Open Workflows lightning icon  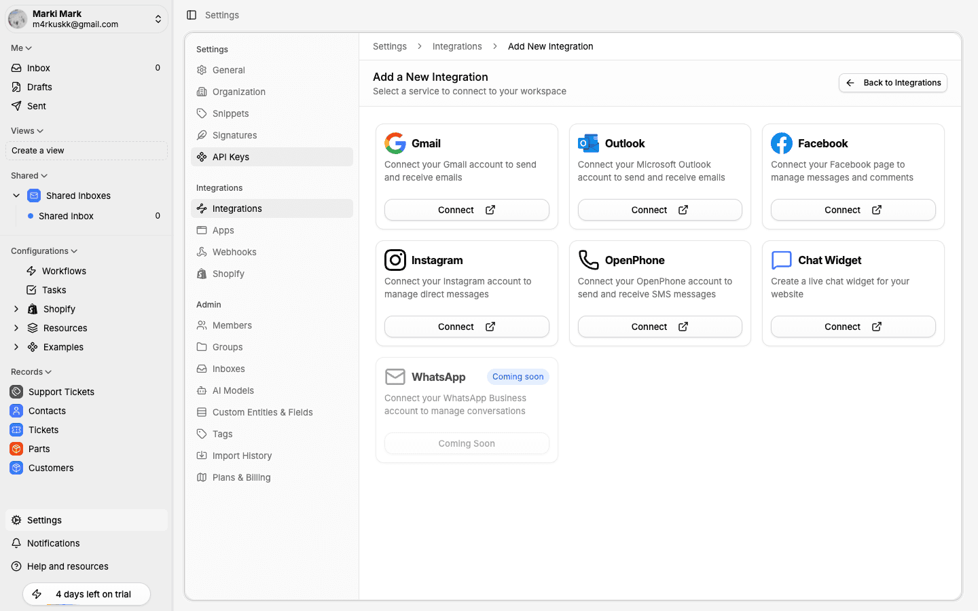[31, 271]
